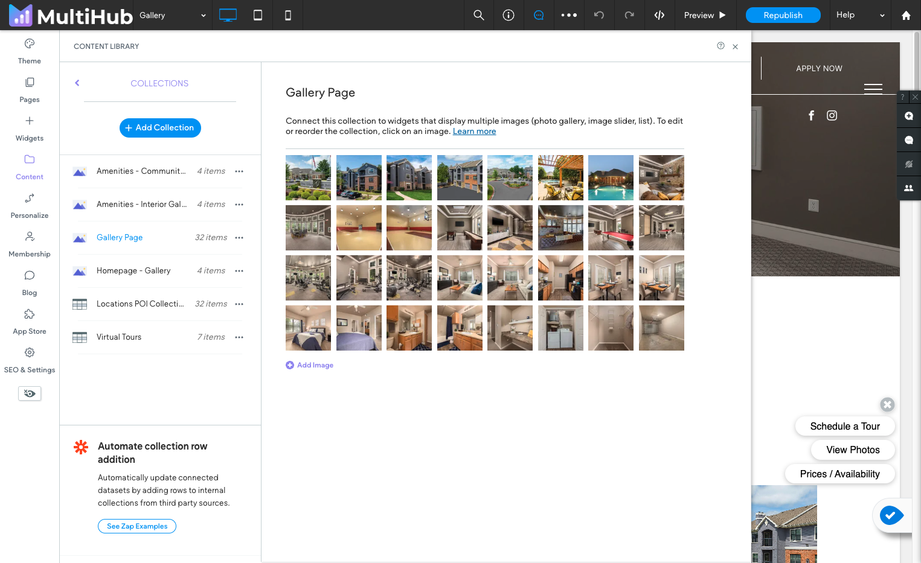Open the Gallery page selector dropdown
Viewport: 921px width, 563px height.
click(173, 15)
